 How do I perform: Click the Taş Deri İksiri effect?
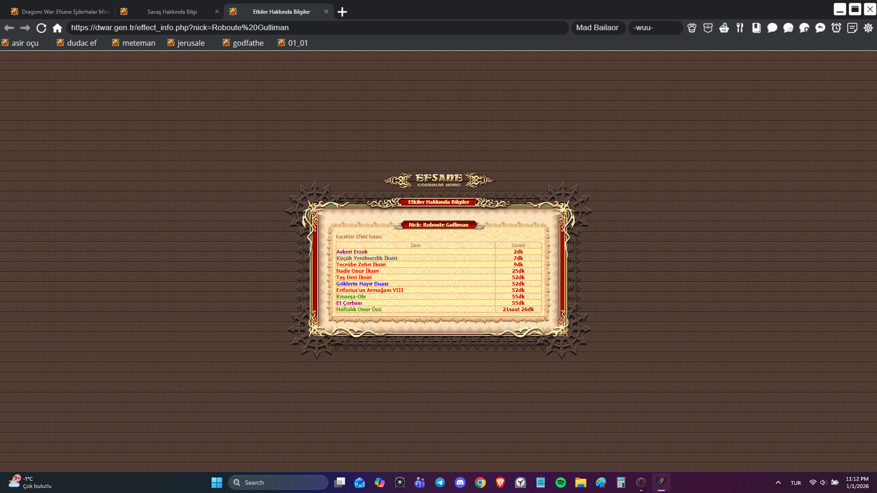(354, 277)
